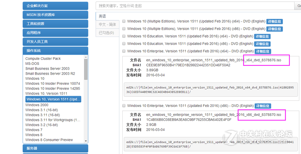Screen dimensions: 301x154
Task: Show 详细信息 for Education x86
Action: pyautogui.click(x=262, y=44)
